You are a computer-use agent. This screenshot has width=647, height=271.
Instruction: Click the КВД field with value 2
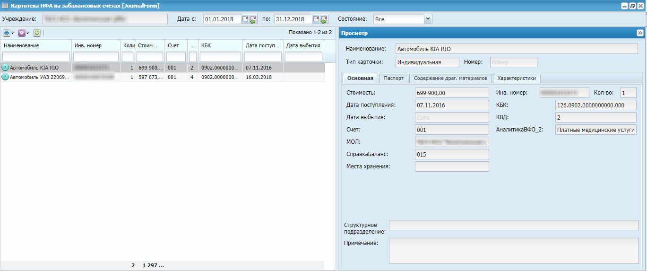pos(596,117)
